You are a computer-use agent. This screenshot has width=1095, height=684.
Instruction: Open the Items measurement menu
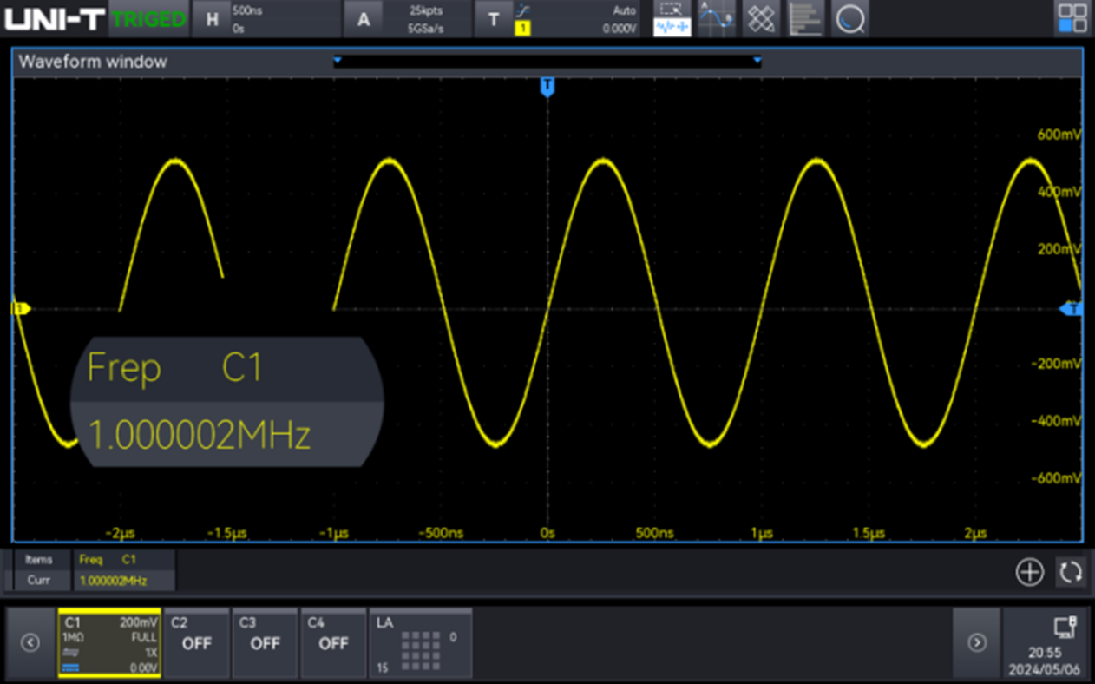(38, 560)
